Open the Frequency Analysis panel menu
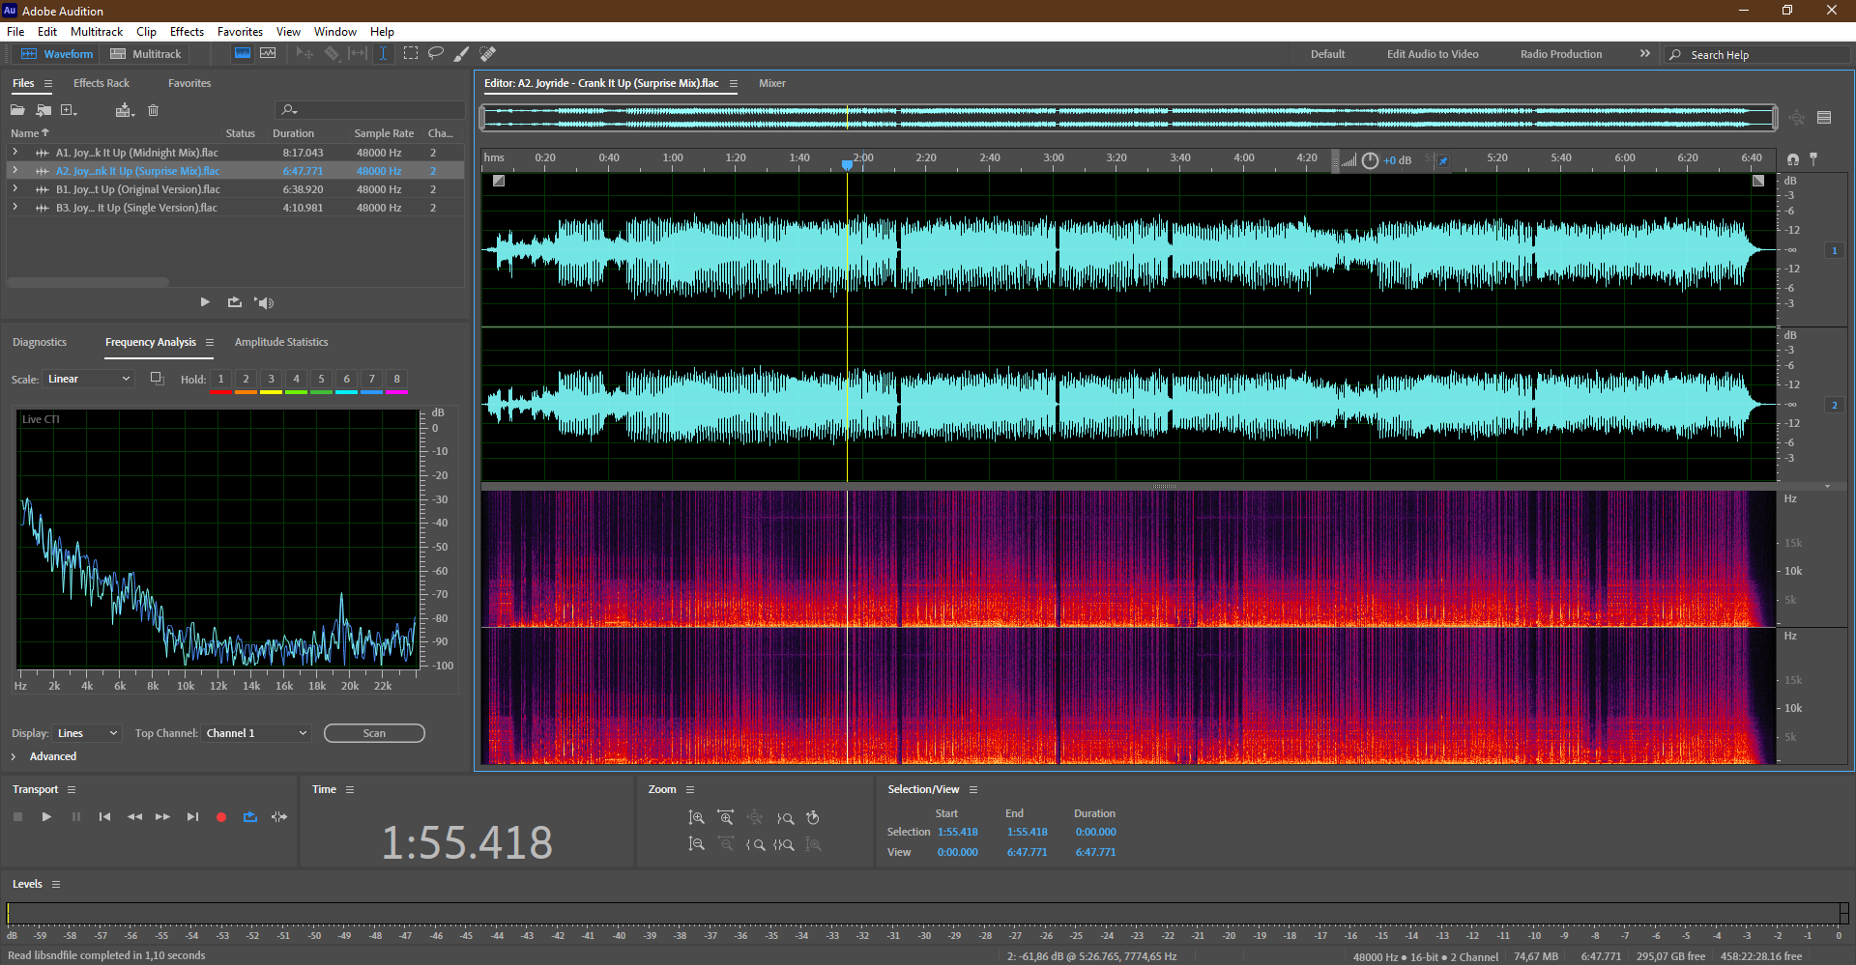The width and height of the screenshot is (1856, 965). click(210, 342)
